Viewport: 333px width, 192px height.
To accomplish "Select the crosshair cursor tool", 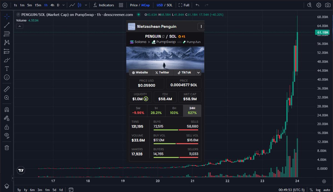I will 7,17.
